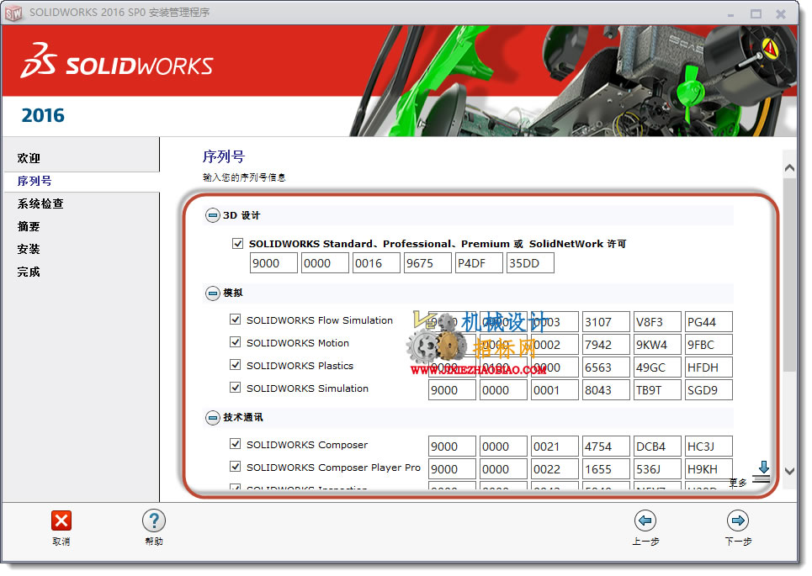Click Simulation serial field 0001
812x576 pixels.
click(x=555, y=390)
